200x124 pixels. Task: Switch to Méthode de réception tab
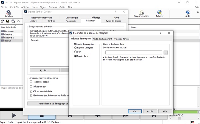[x=81, y=38]
